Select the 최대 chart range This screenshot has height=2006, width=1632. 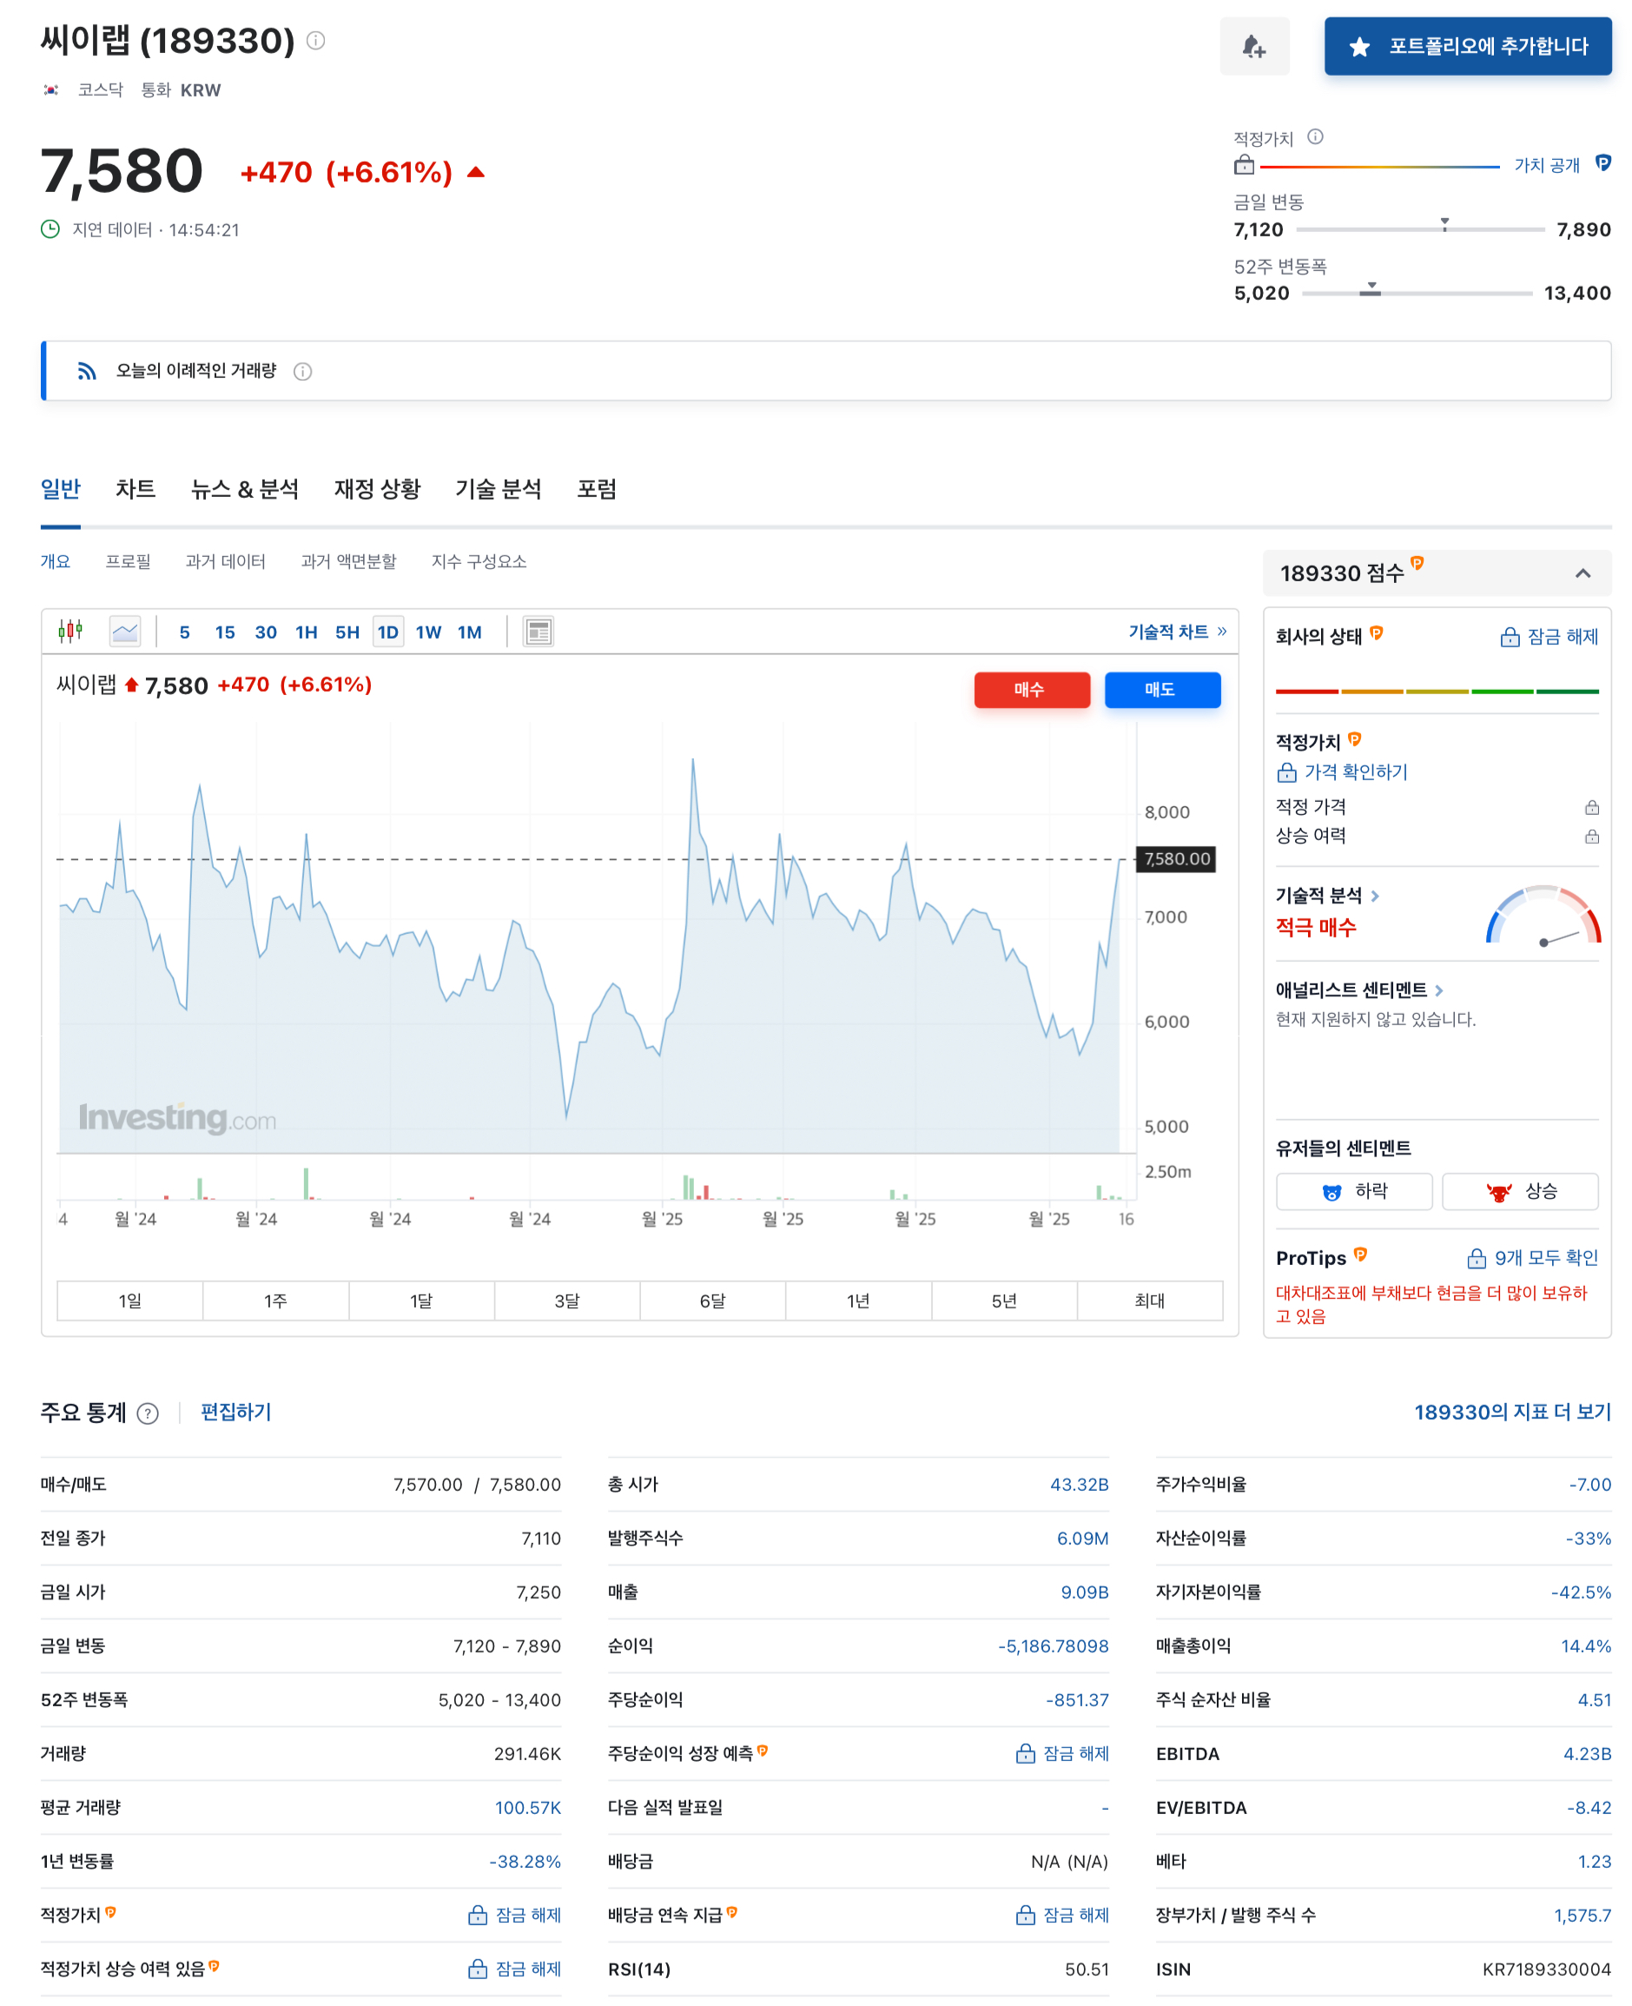[1150, 1301]
